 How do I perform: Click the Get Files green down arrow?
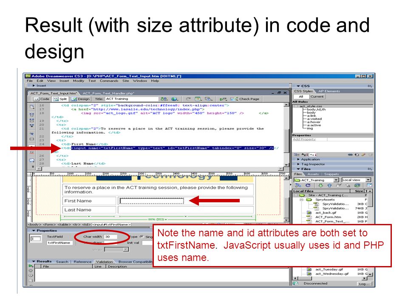tap(321, 186)
